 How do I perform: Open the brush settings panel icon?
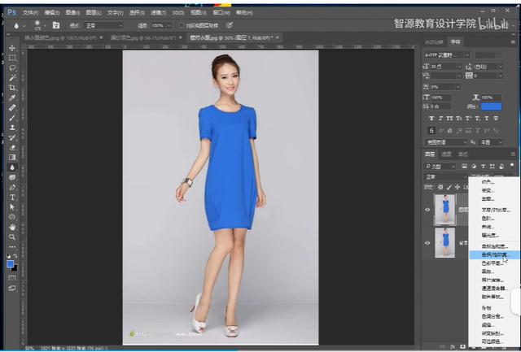pos(56,25)
